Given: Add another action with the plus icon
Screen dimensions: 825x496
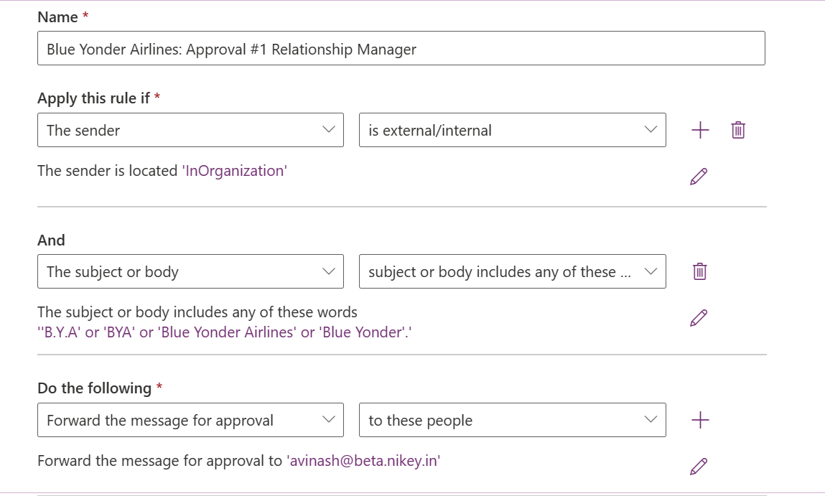Looking at the screenshot, I should [x=699, y=420].
